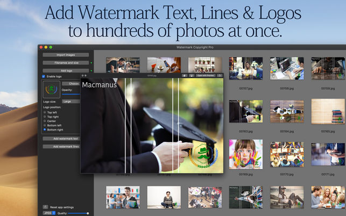346x216 pixels.
Task: Select the Center logo position
Action: coord(45,121)
